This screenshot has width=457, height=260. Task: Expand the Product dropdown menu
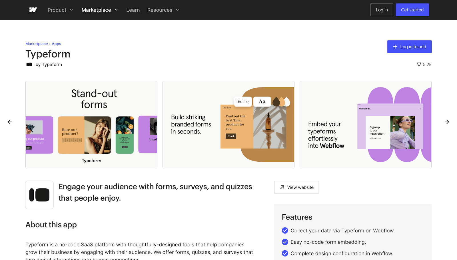[60, 10]
